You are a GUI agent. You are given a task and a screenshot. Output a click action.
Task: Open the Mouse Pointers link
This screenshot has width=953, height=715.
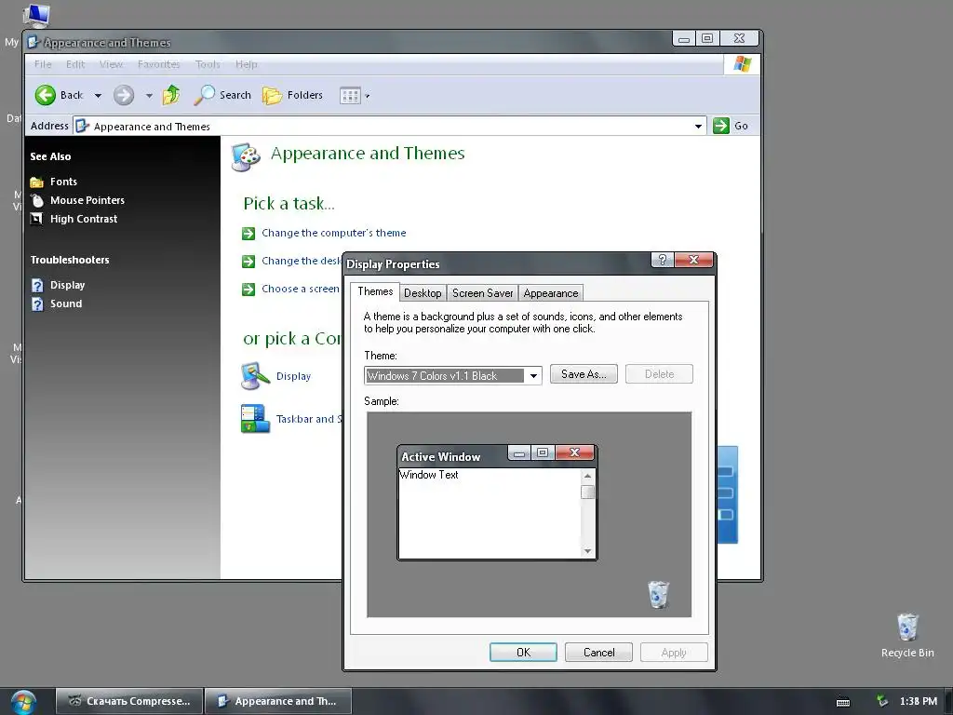pos(87,200)
